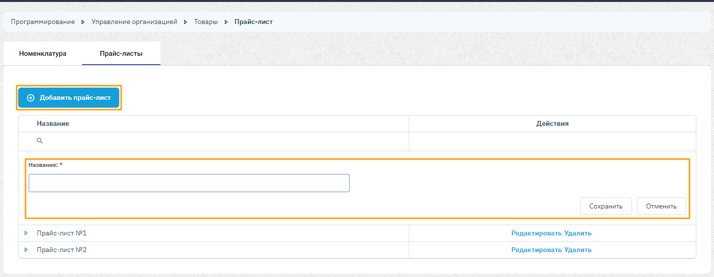Click the Добавить прайс-лист button
The image size is (714, 277).
[69, 98]
